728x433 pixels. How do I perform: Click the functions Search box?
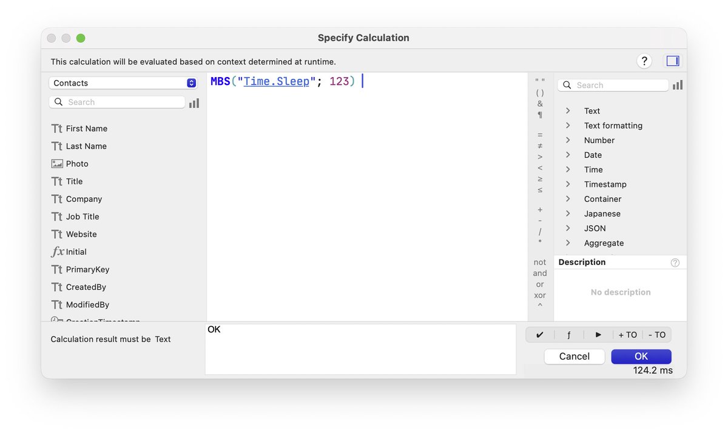click(x=613, y=85)
